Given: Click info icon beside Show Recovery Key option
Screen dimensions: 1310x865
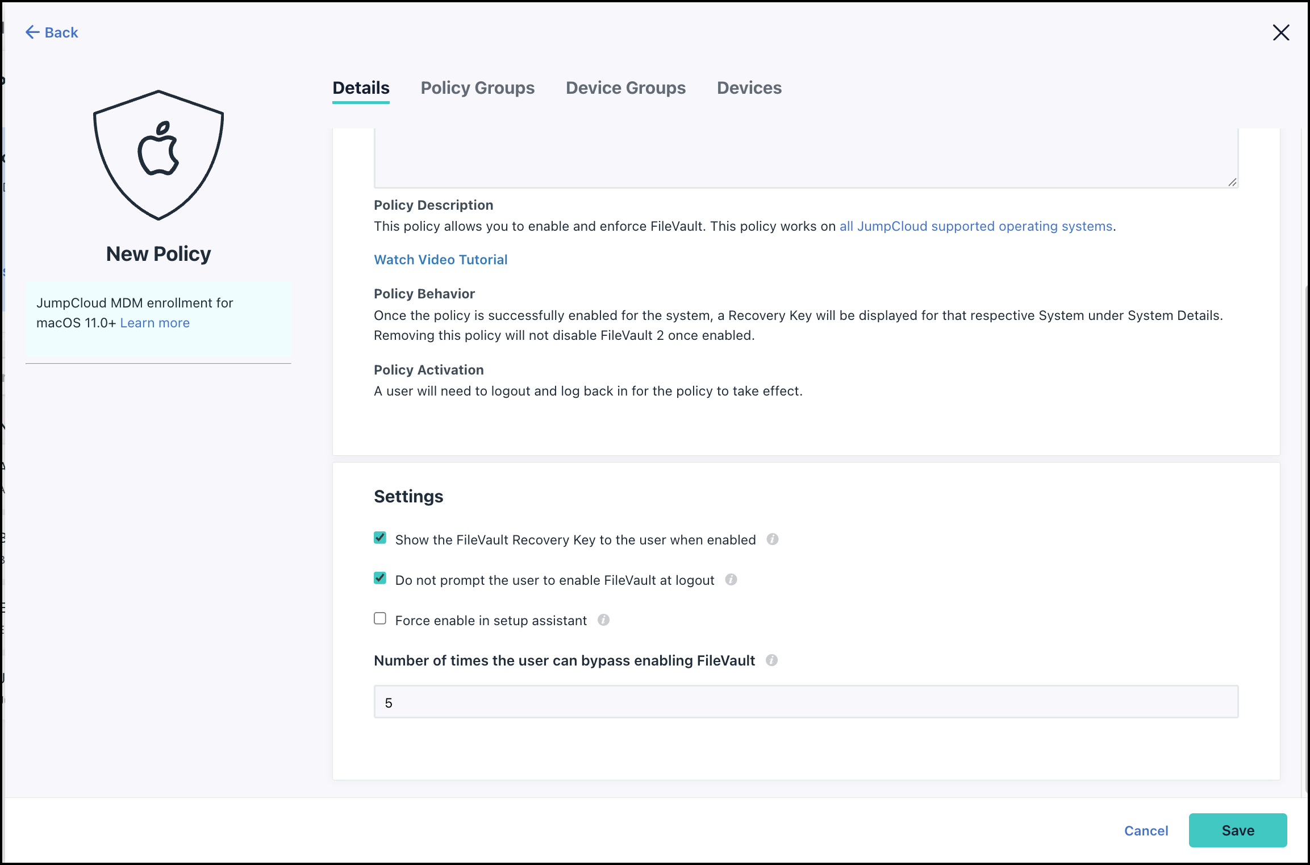Looking at the screenshot, I should click(772, 539).
